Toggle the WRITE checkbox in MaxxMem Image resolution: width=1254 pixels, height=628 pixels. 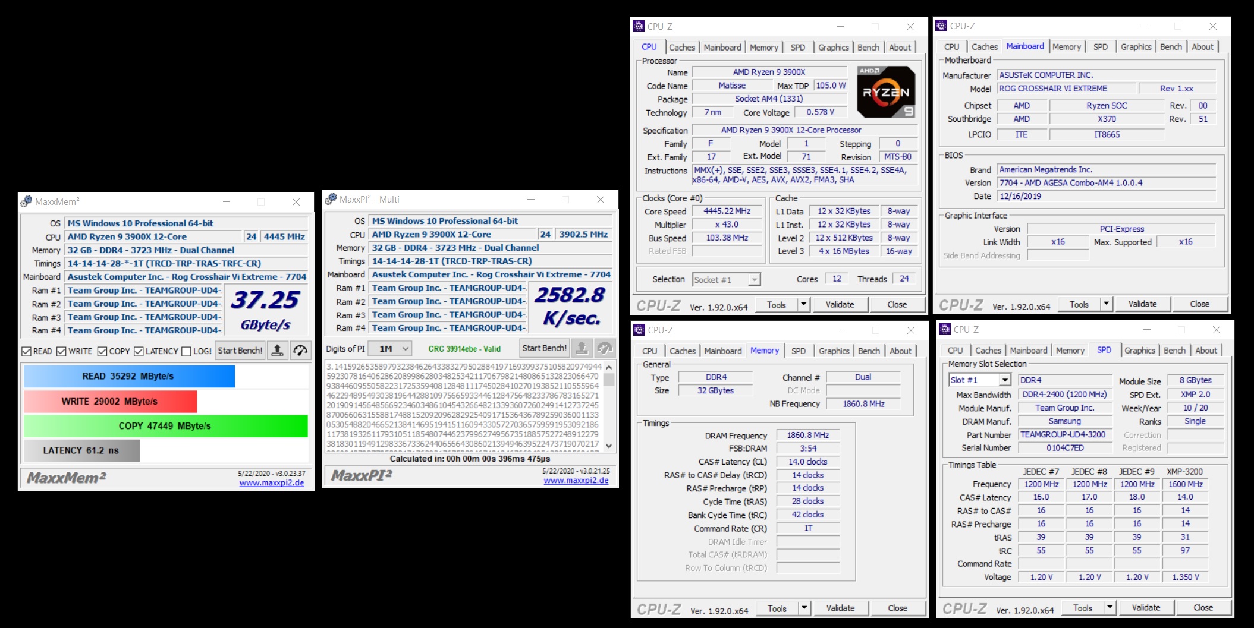[x=61, y=351]
